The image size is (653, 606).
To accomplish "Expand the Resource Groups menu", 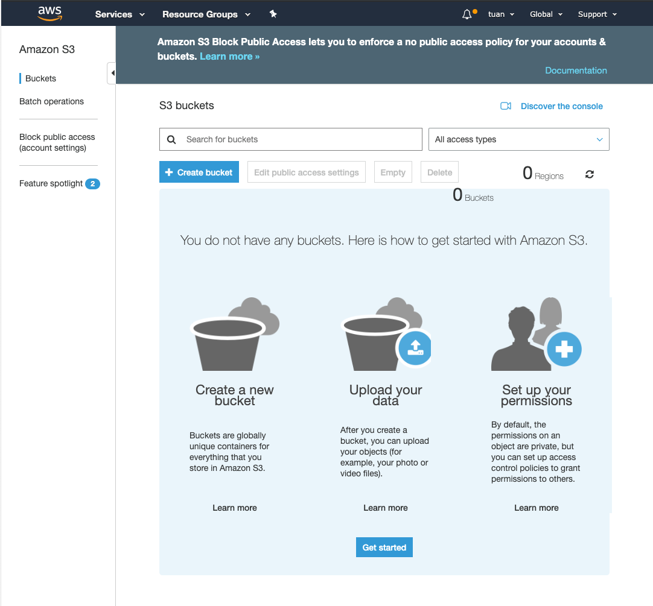I will pyautogui.click(x=206, y=14).
